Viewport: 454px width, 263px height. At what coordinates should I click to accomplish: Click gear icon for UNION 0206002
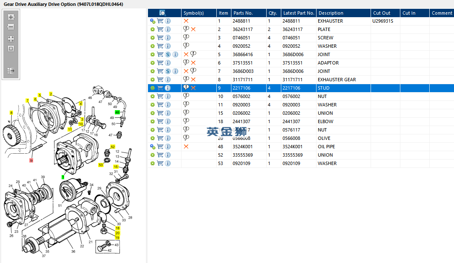point(153,113)
